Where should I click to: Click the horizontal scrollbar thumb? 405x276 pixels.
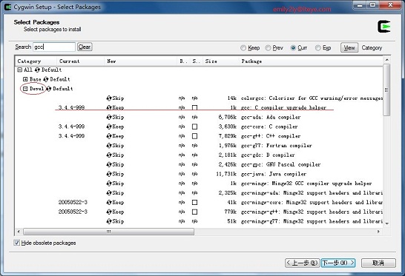pyautogui.click(x=109, y=232)
